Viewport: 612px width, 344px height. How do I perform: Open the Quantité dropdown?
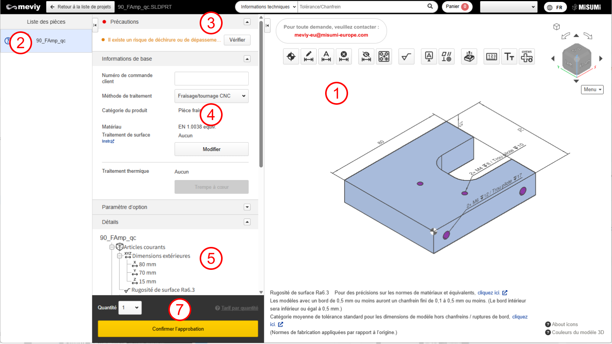coord(130,308)
